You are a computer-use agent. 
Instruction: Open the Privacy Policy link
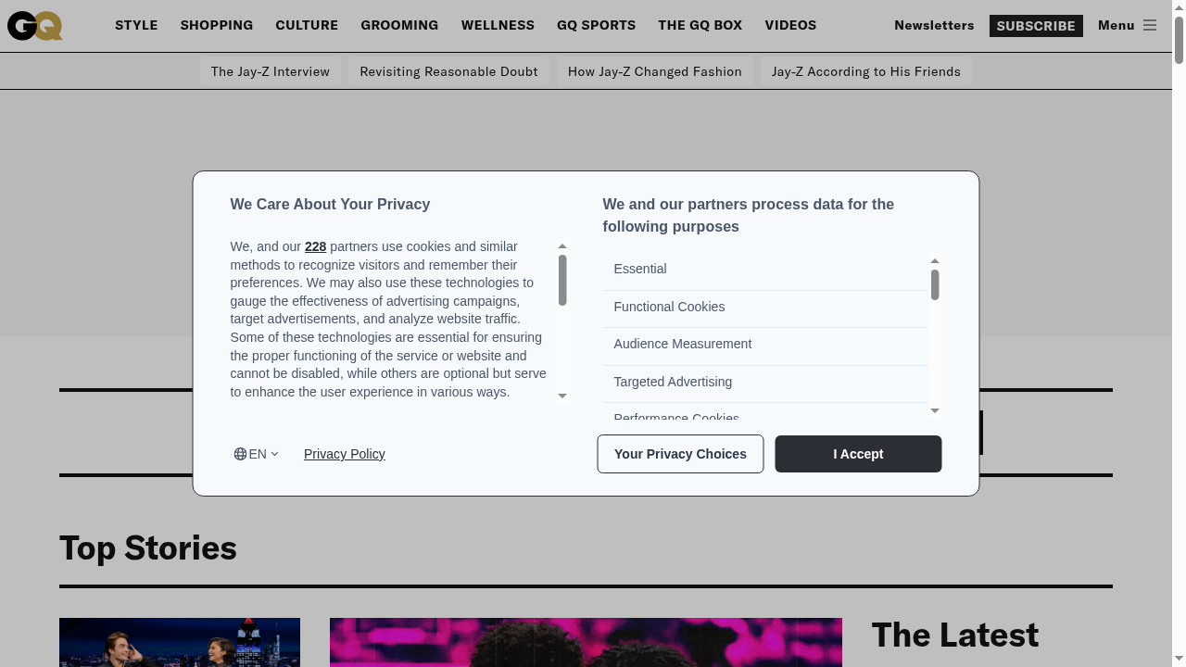coord(344,454)
